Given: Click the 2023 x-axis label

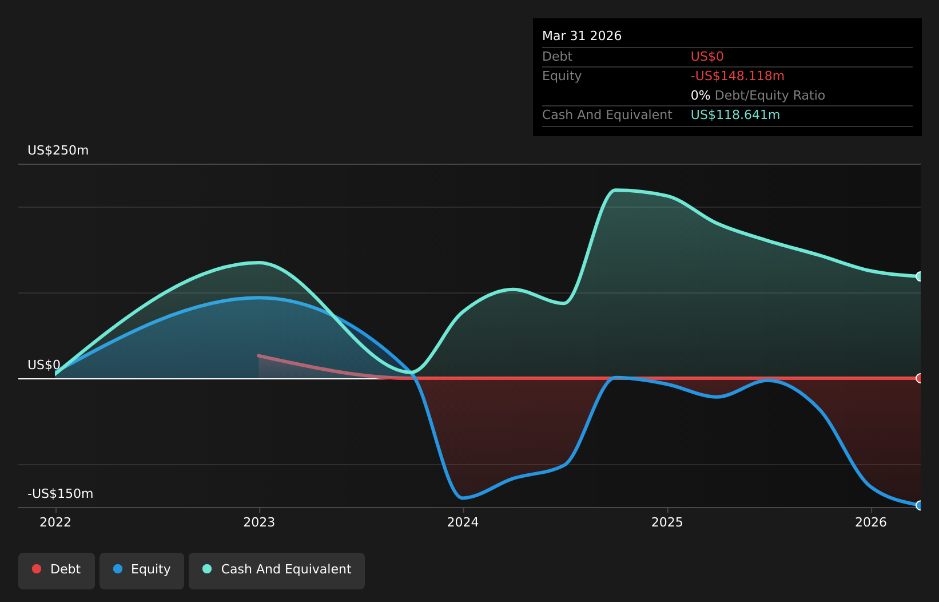Looking at the screenshot, I should coord(259,522).
